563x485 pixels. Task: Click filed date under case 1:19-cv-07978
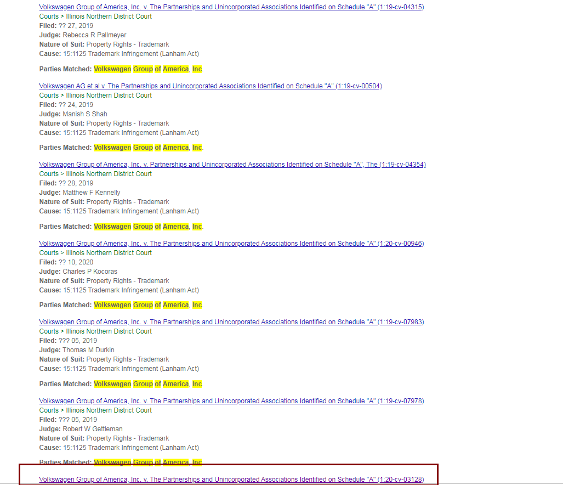click(77, 420)
